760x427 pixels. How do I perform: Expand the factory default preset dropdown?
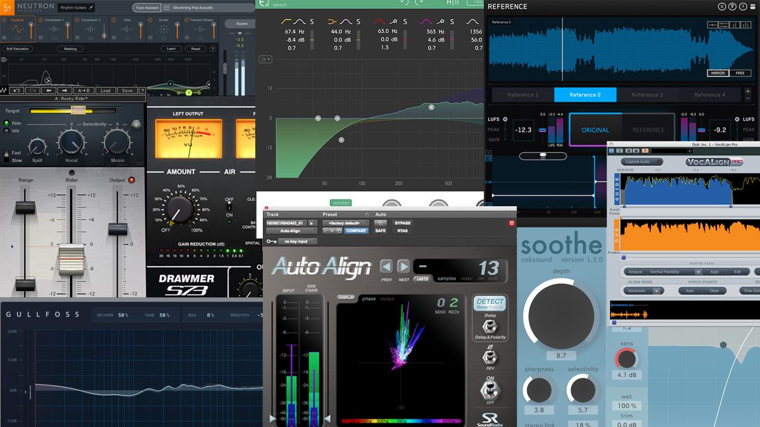coord(345,223)
